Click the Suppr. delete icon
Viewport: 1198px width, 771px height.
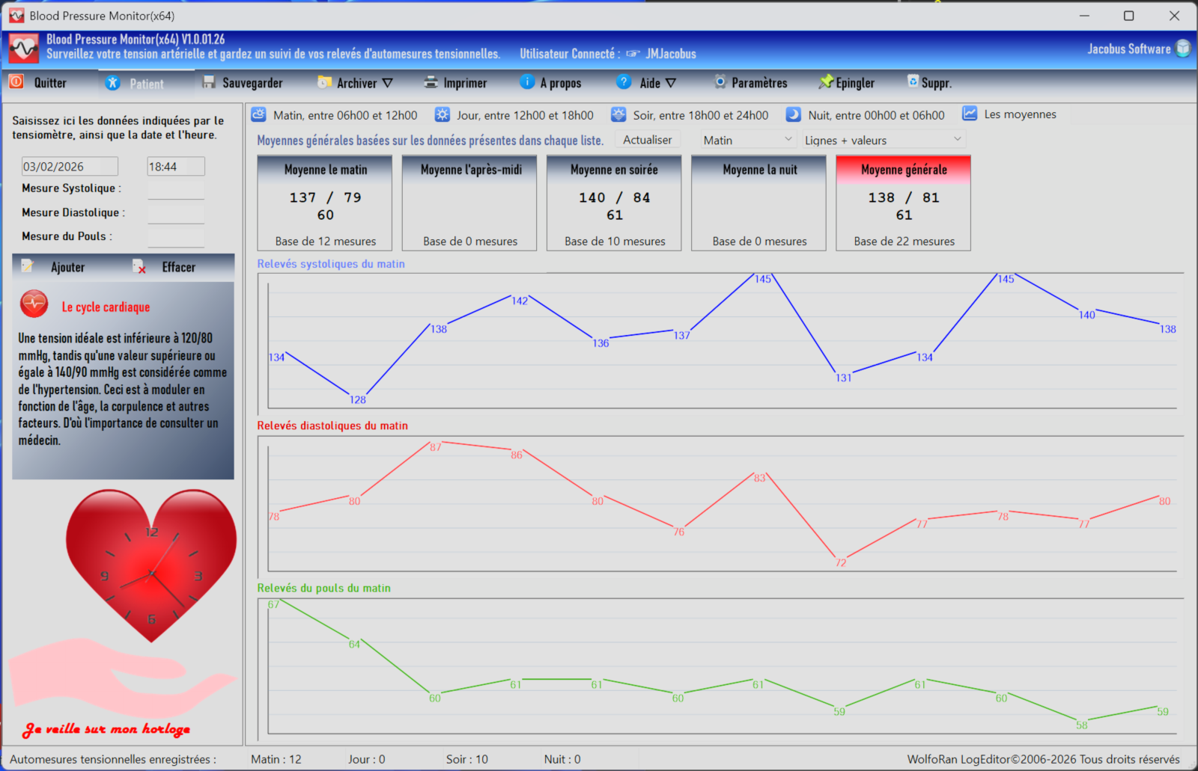click(913, 82)
